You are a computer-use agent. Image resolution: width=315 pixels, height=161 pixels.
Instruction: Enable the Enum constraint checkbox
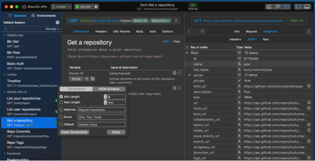point(61,117)
